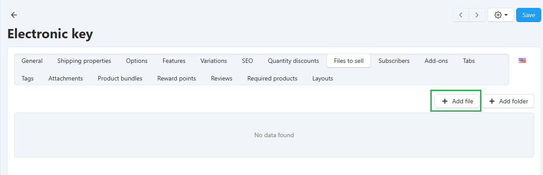Viewport: 543px width, 175px height.
Task: Open Quantity discounts tab
Action: point(294,61)
